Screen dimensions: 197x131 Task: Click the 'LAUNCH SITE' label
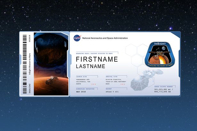pyautogui.click(x=81, y=77)
